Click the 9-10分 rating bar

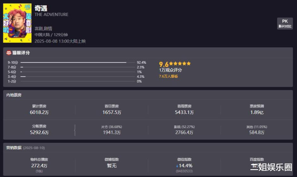[78, 63]
